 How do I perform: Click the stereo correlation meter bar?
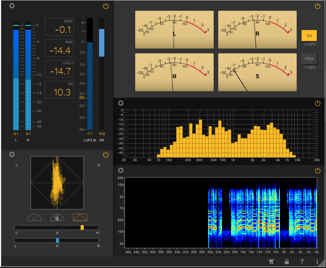coord(57,227)
